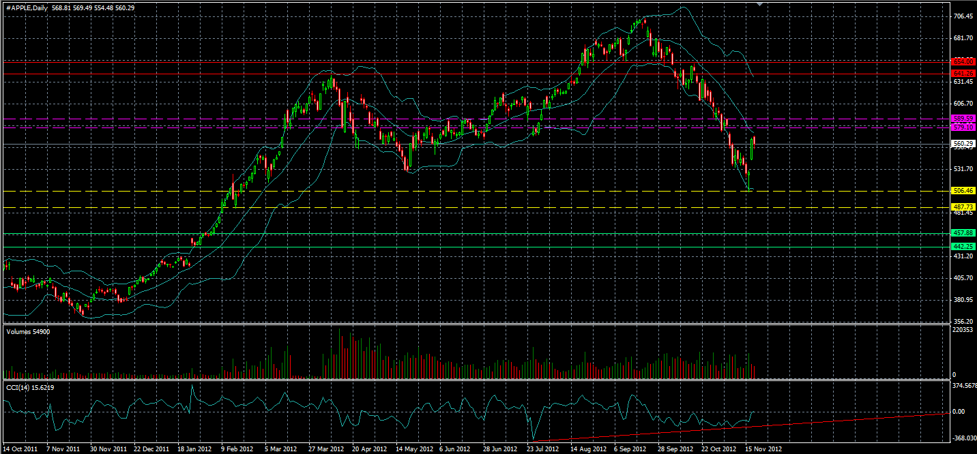Click the 6 Sep 2012 date label
The width and height of the screenshot is (977, 454).
[630, 450]
